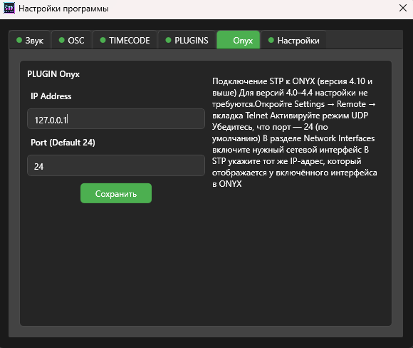Click the PLUGIN Onyx heading
Image resolution: width=413 pixels, height=348 pixels.
[x=53, y=74]
